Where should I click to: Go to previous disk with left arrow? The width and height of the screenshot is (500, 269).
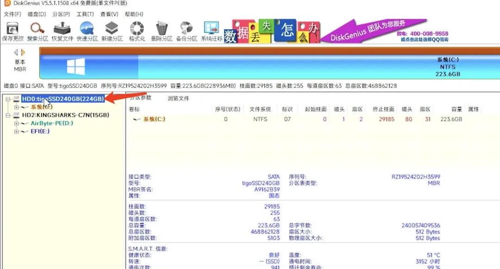tap(16, 53)
